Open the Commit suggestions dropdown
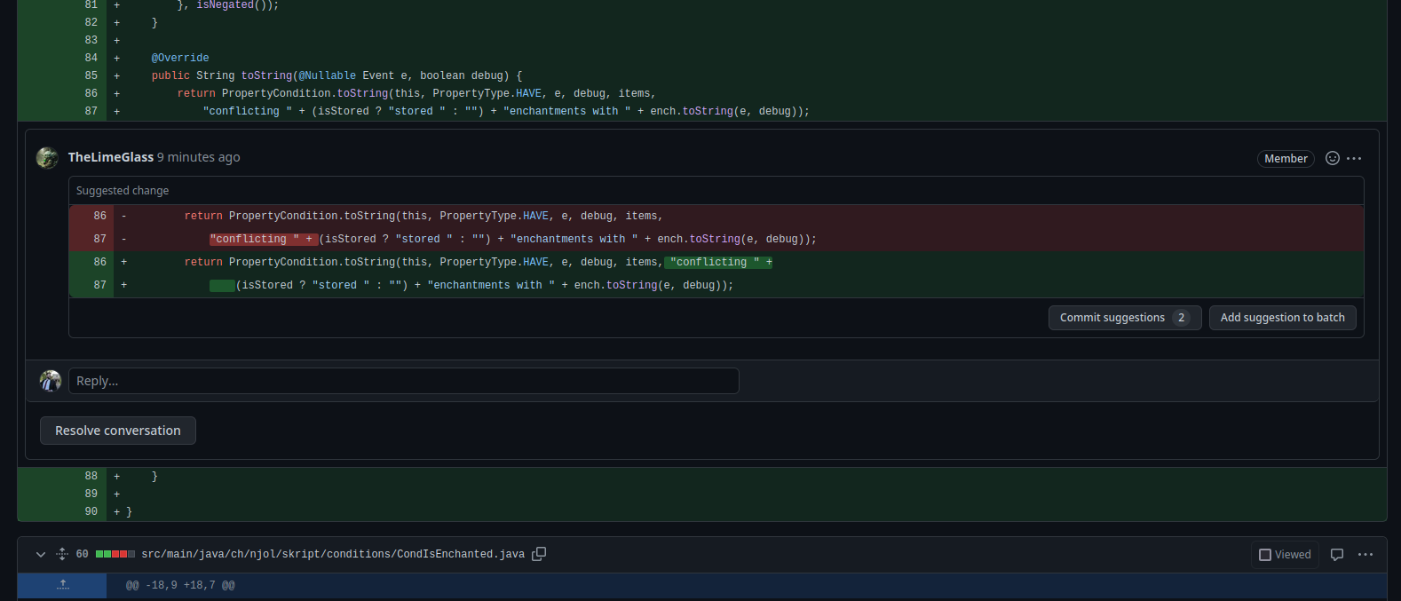Screen dimensions: 1401x601 click(x=1125, y=318)
